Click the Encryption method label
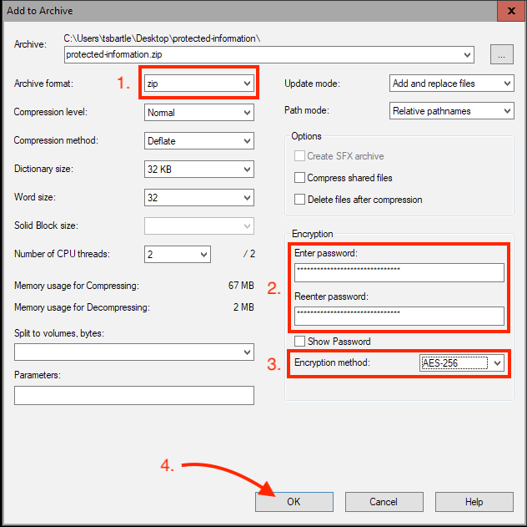 (332, 362)
